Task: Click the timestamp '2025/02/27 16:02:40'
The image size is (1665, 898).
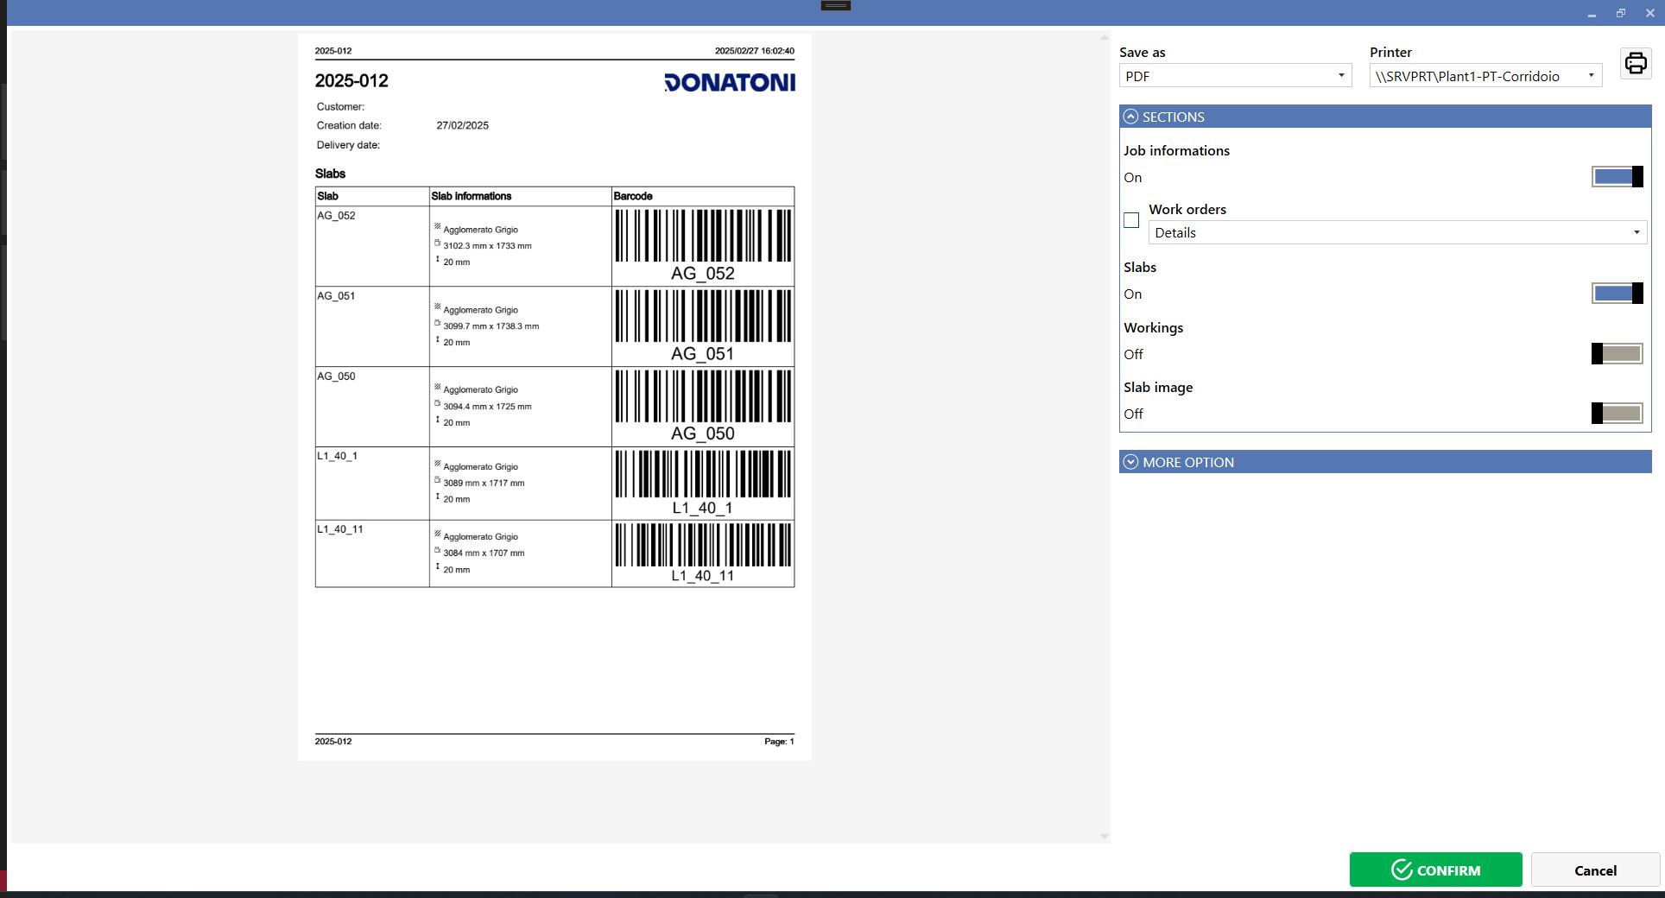Action: [x=755, y=51]
